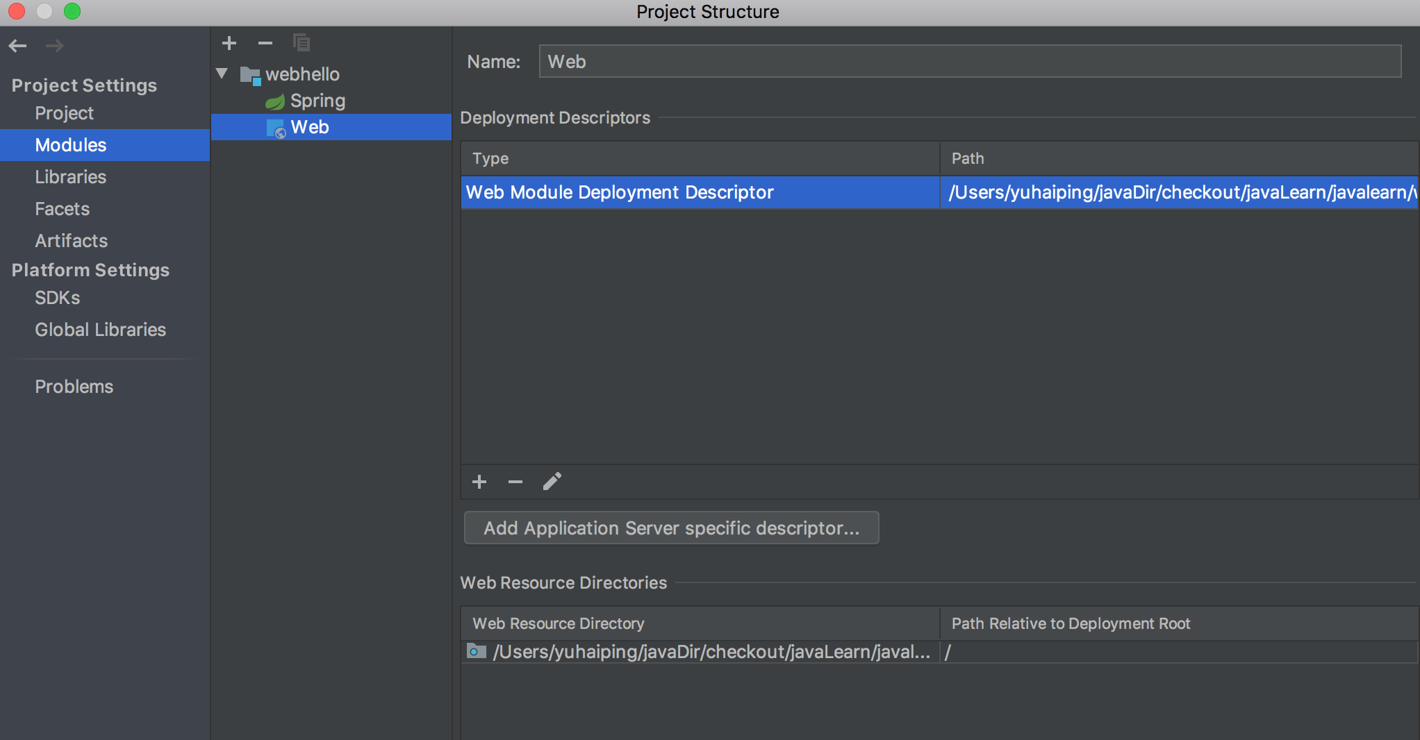
Task: Open the Problems section
Action: (x=74, y=387)
